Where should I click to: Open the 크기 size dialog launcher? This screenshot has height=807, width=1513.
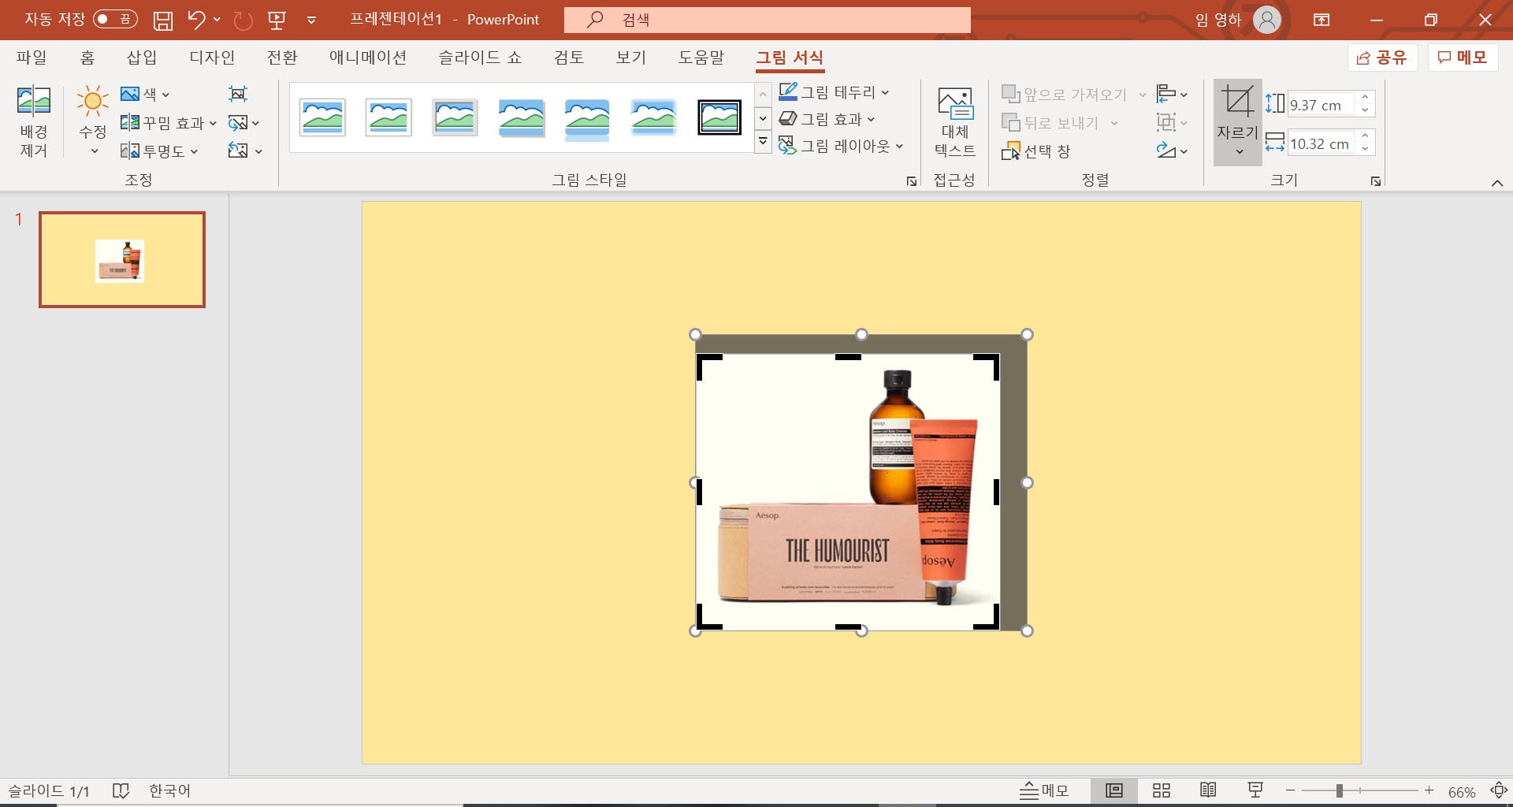tap(1376, 181)
